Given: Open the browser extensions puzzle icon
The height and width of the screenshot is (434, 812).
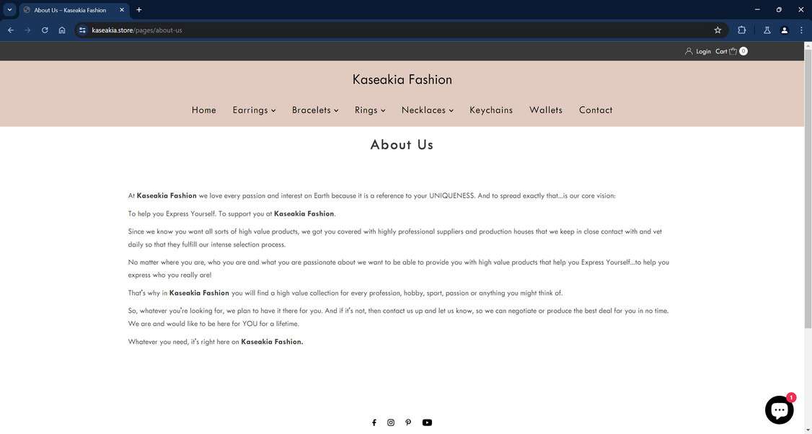Looking at the screenshot, I should (741, 30).
